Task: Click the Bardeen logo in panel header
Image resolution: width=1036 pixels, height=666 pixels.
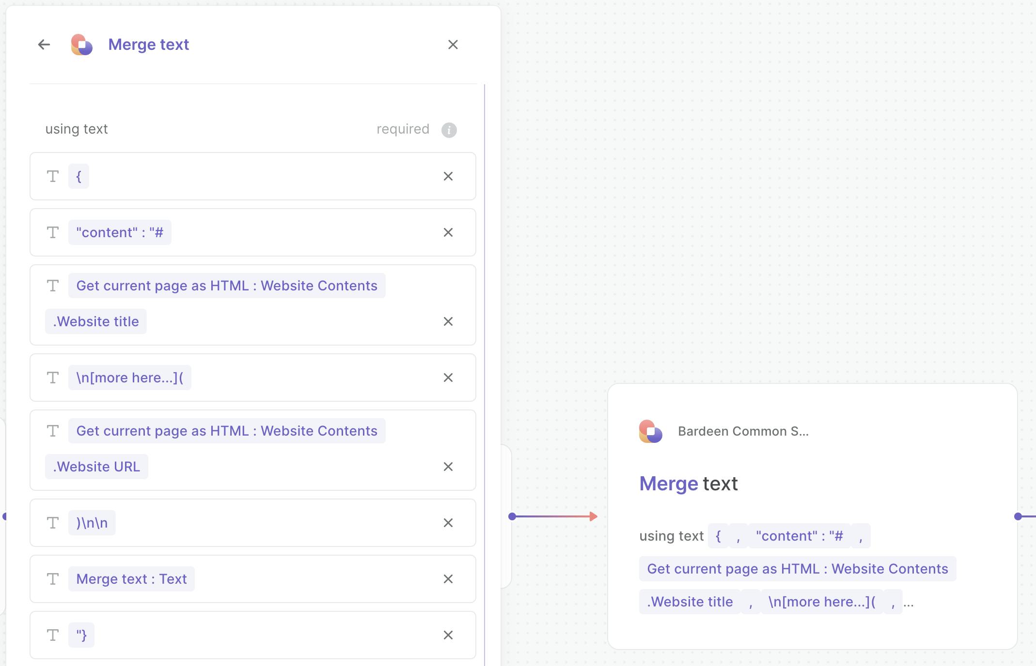Action: pyautogui.click(x=81, y=45)
